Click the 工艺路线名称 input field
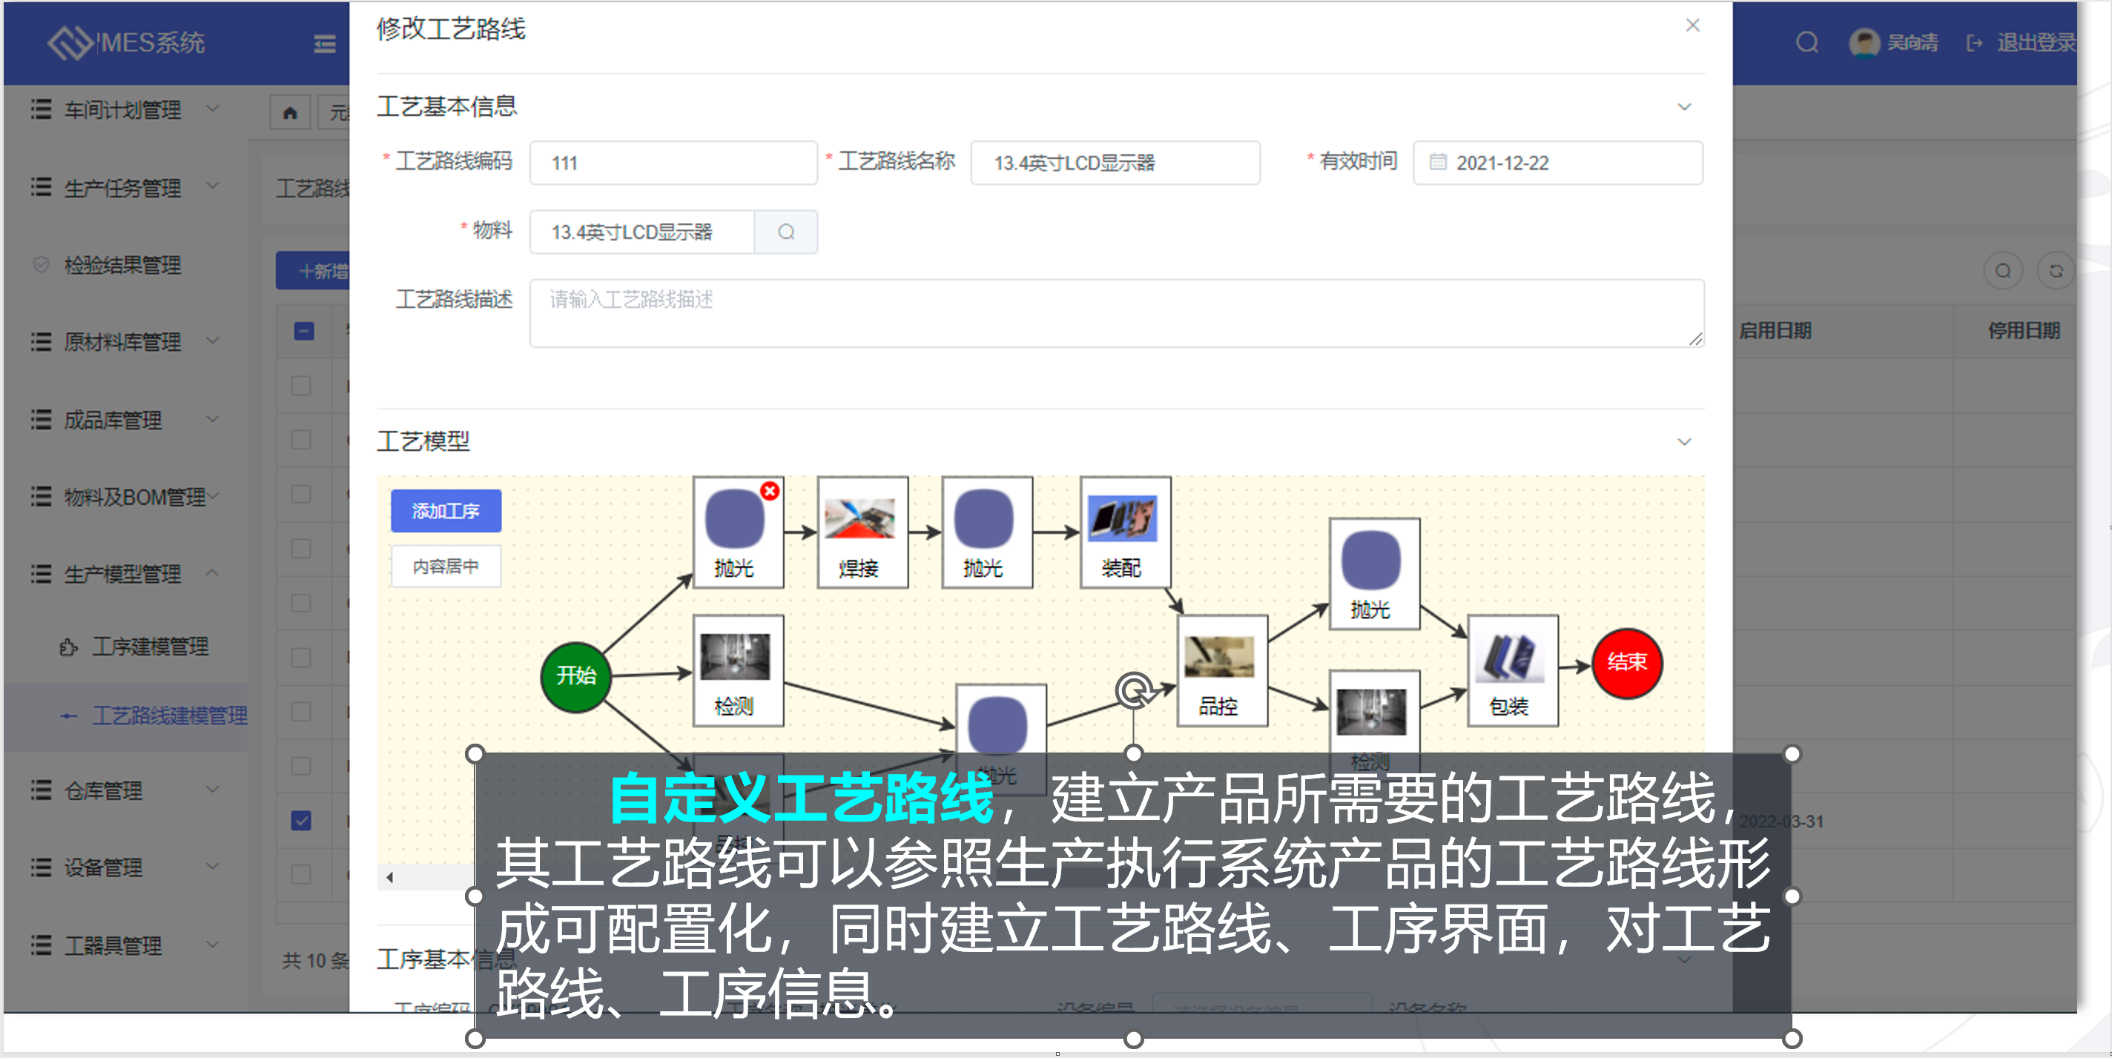The height and width of the screenshot is (1058, 2112). (x=1115, y=162)
